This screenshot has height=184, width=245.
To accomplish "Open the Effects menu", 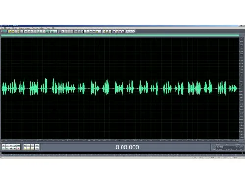I will pos(15,28).
